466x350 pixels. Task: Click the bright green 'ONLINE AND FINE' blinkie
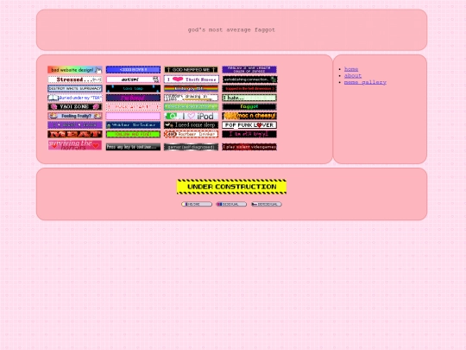pos(133,134)
